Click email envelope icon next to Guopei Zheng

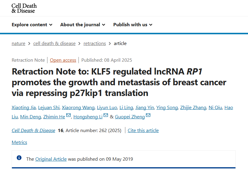[148, 115]
